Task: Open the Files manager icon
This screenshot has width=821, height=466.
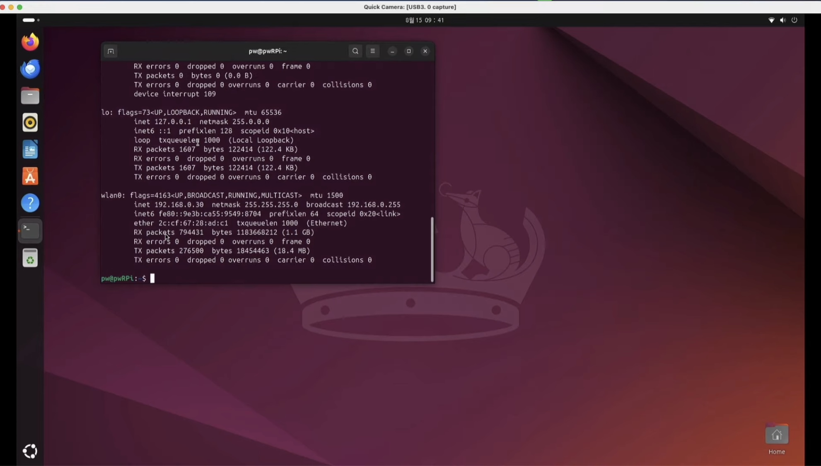Action: click(x=30, y=96)
